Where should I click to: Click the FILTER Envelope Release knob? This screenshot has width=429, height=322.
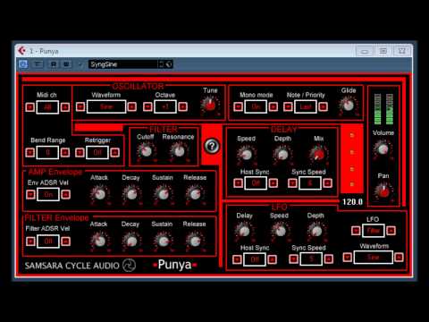pos(195,241)
